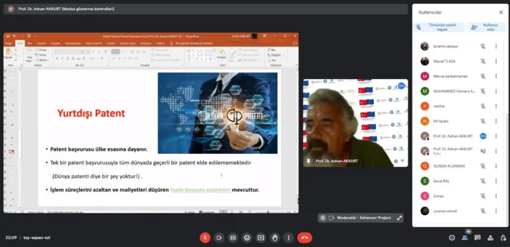Image resolution: width=510 pixels, height=247 pixels.
Task: Open more options for Seval BAL
Action: tap(496, 181)
